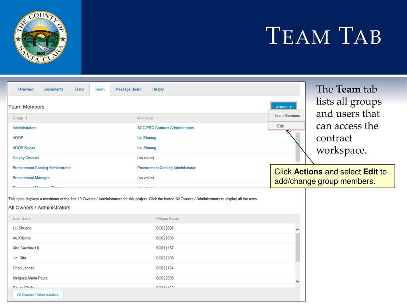This screenshot has height=305, width=407.
Task: Click the County Counsel (no value) cell
Action: pyautogui.click(x=145, y=158)
